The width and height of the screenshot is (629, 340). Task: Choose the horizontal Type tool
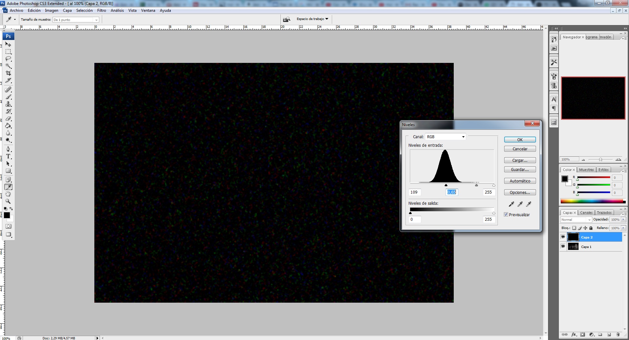tap(9, 157)
